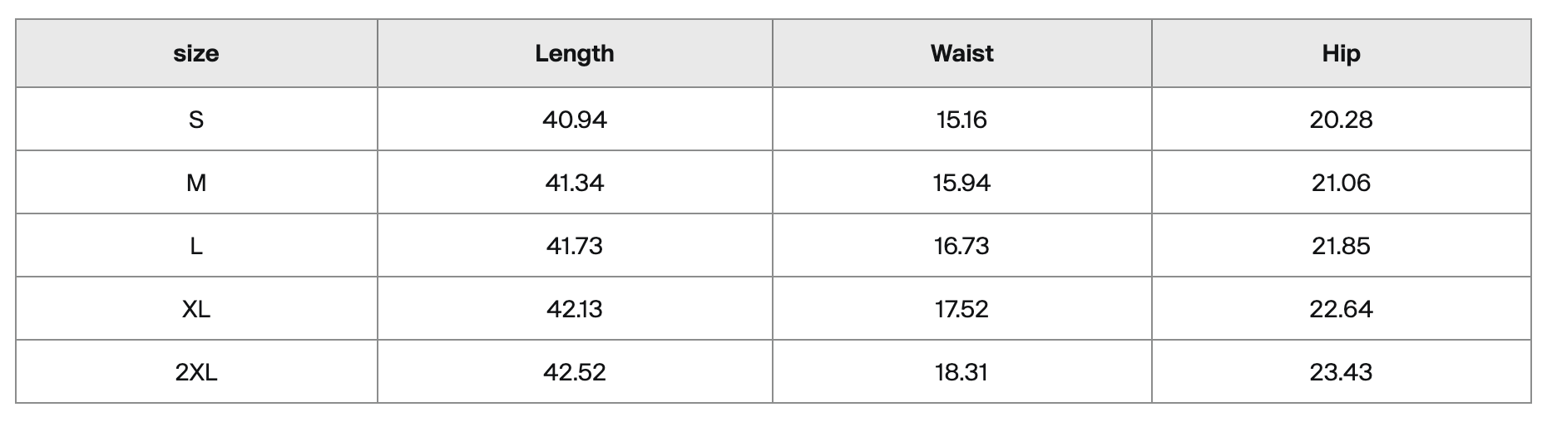This screenshot has width=1557, height=422.
Task: Click hip value 22.64
Action: click(1342, 309)
